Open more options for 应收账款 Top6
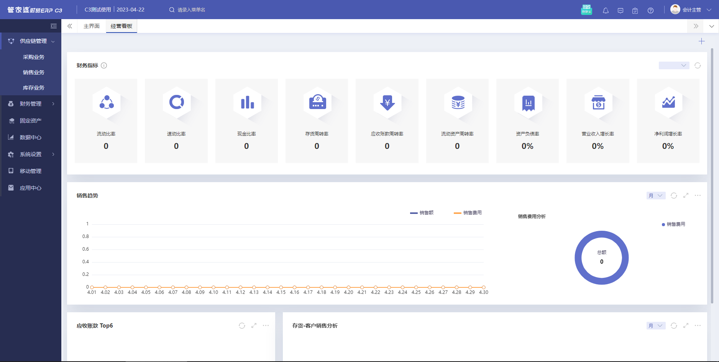The width and height of the screenshot is (719, 362). 266,326
